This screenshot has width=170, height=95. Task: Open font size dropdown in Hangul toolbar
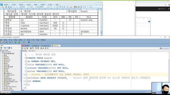[56, 7]
